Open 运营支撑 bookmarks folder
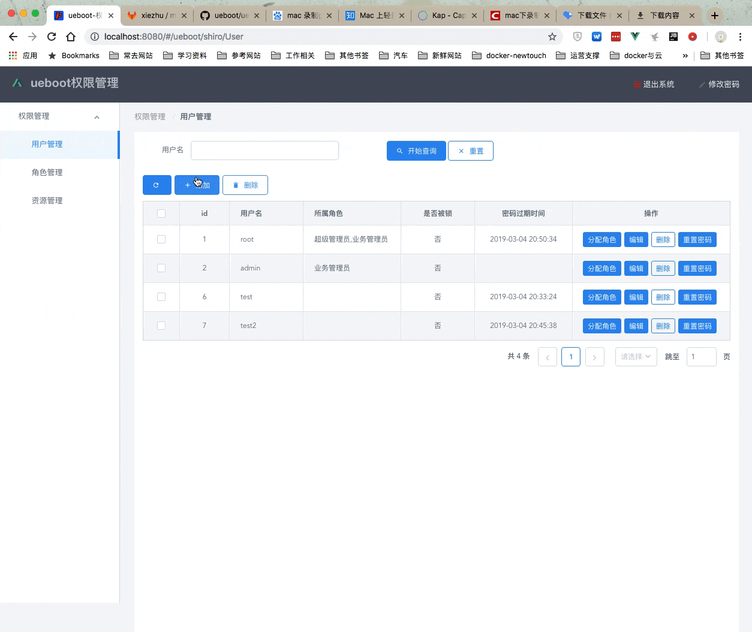This screenshot has height=632, width=752. point(577,55)
